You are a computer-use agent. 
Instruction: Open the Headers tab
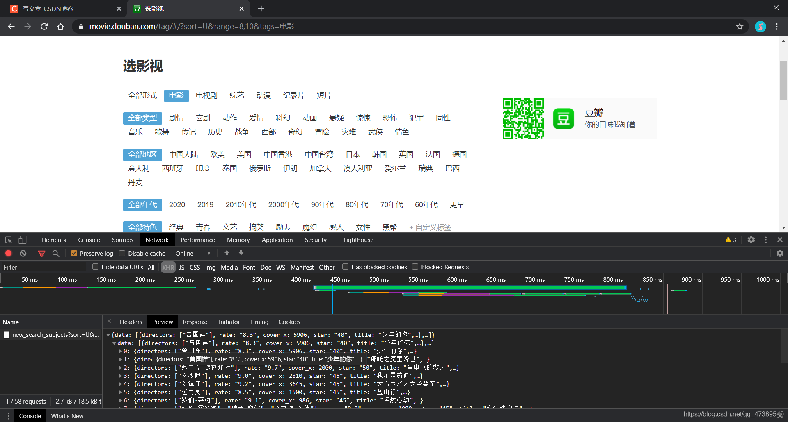131,322
